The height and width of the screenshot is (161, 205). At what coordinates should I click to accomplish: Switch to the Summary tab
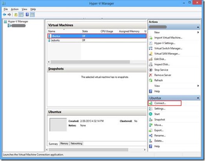click(53, 144)
